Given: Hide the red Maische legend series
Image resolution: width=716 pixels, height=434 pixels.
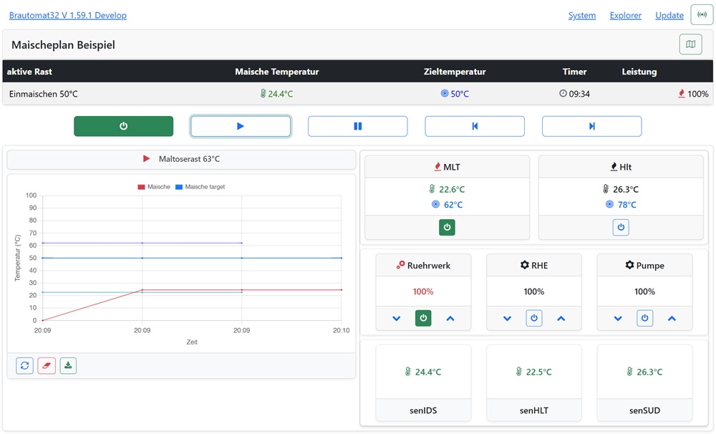Looking at the screenshot, I should coord(154,187).
